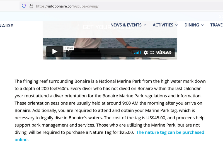Click the site security padlock icon
223x162 pixels.
31,6
